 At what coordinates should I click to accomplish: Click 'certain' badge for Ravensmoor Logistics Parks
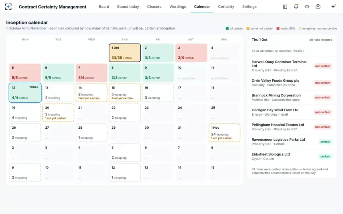pyautogui.click(x=325, y=142)
